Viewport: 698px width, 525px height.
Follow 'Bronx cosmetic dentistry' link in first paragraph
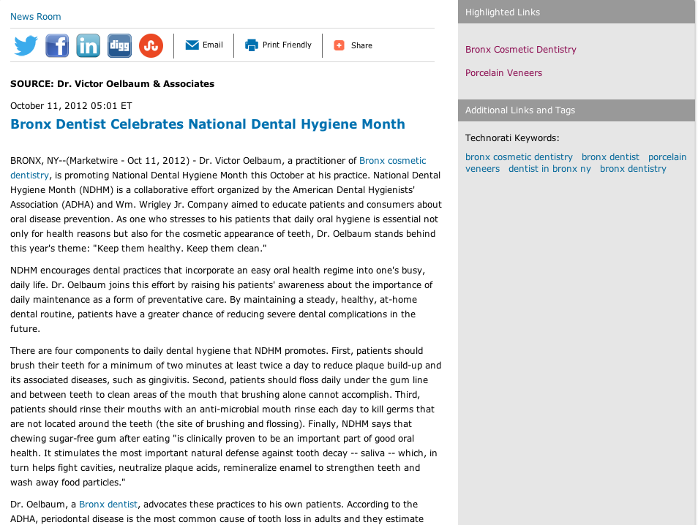393,161
